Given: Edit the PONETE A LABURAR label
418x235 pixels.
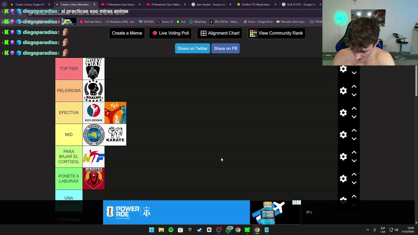Looking at the screenshot, I should pos(69,179).
